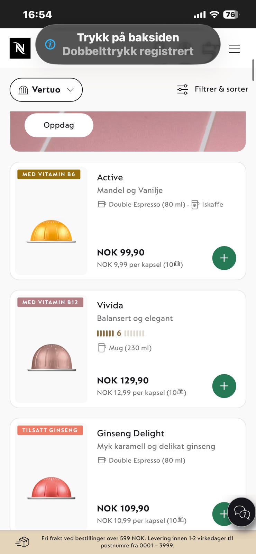Add Active capsules to cart

click(x=224, y=258)
